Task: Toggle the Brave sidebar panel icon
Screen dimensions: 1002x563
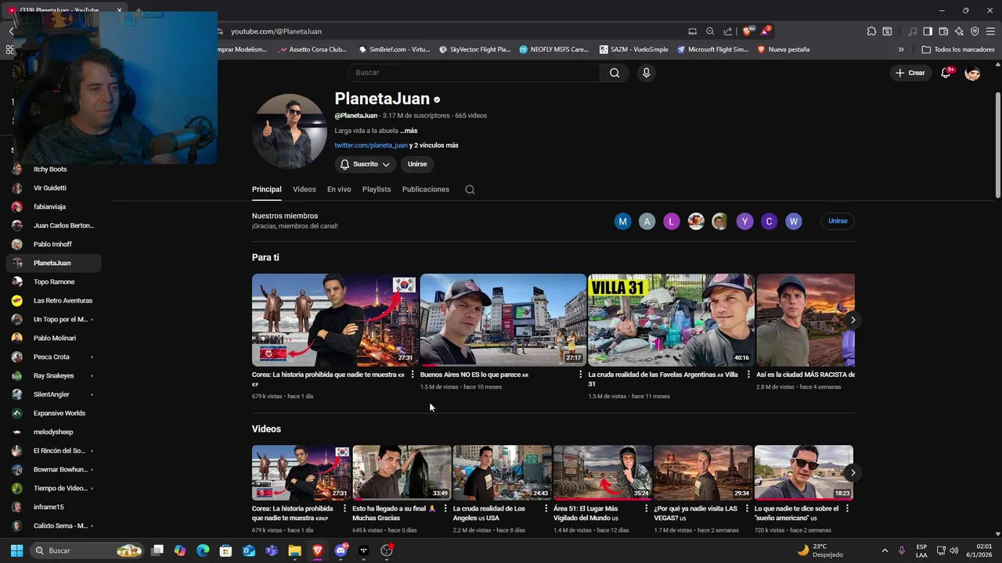Action: (928, 31)
